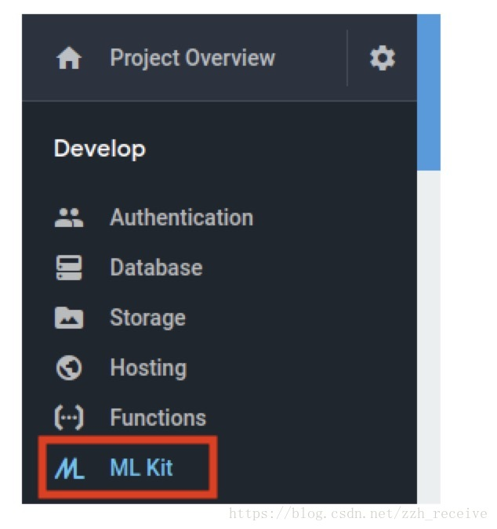Select the Functions menu entry
497x529 pixels.
pyautogui.click(x=158, y=418)
